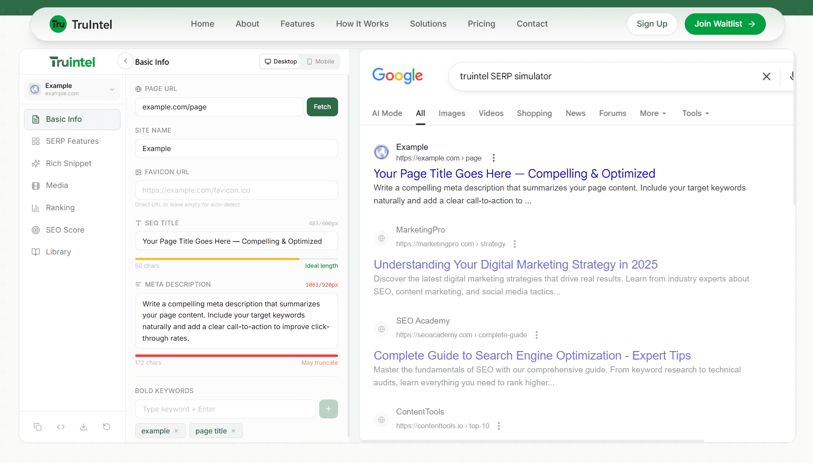Select the Forums tab
Image resolution: width=813 pixels, height=463 pixels.
pos(612,113)
